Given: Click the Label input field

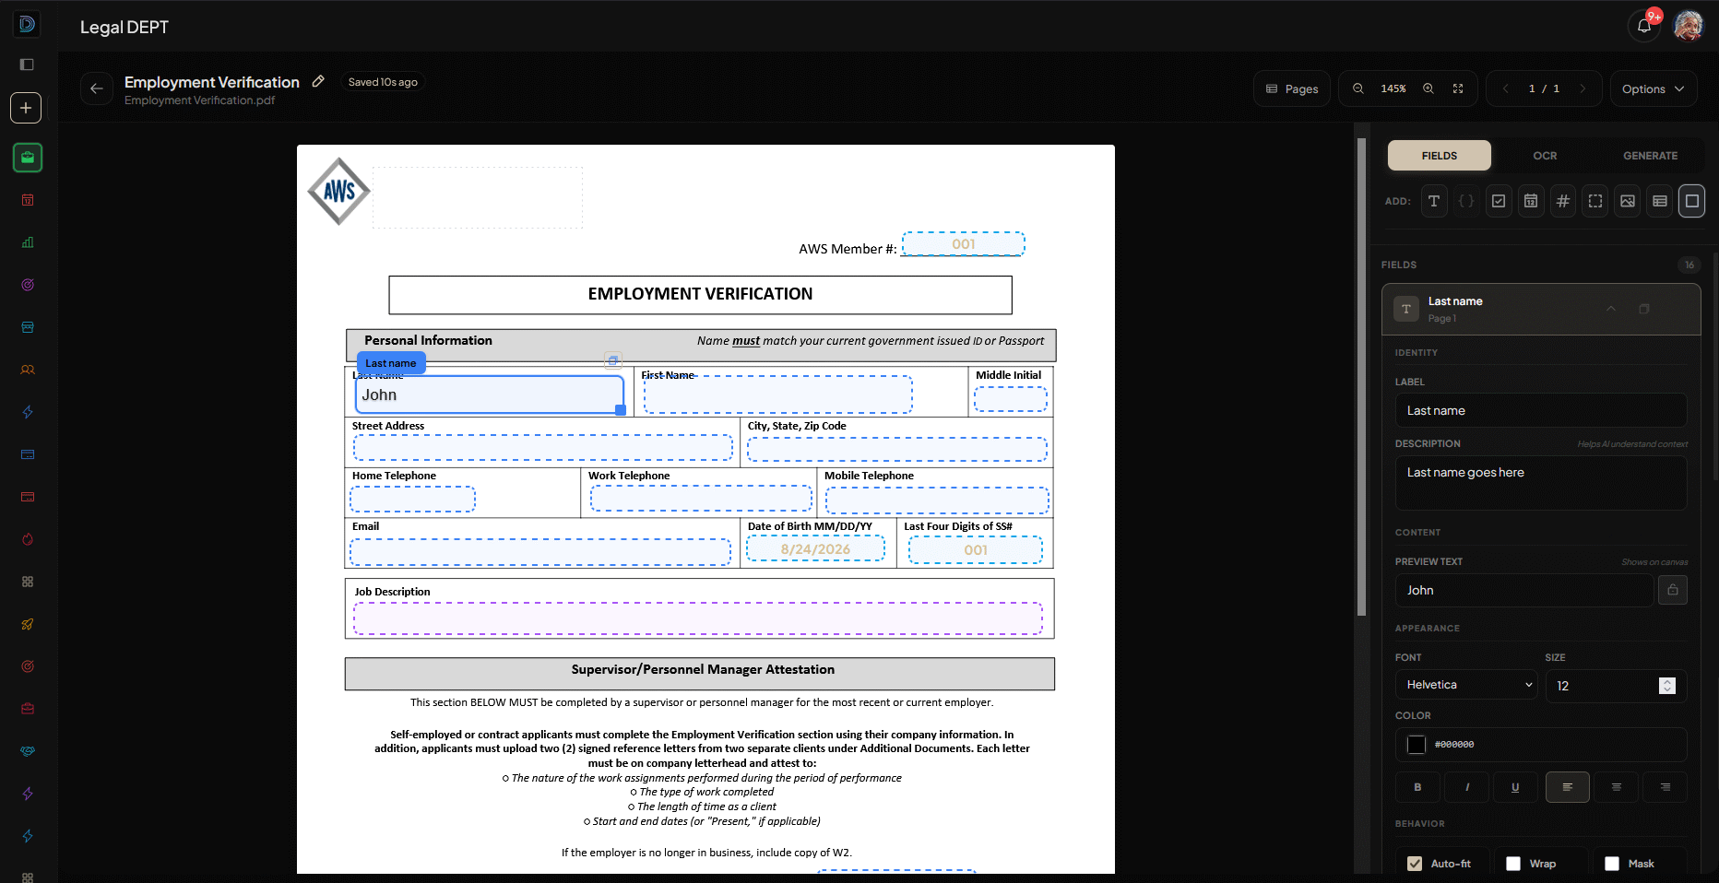Looking at the screenshot, I should pyautogui.click(x=1541, y=410).
